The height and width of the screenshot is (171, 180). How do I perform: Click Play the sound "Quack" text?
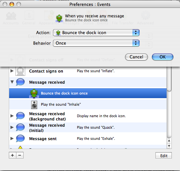click(x=96, y=127)
